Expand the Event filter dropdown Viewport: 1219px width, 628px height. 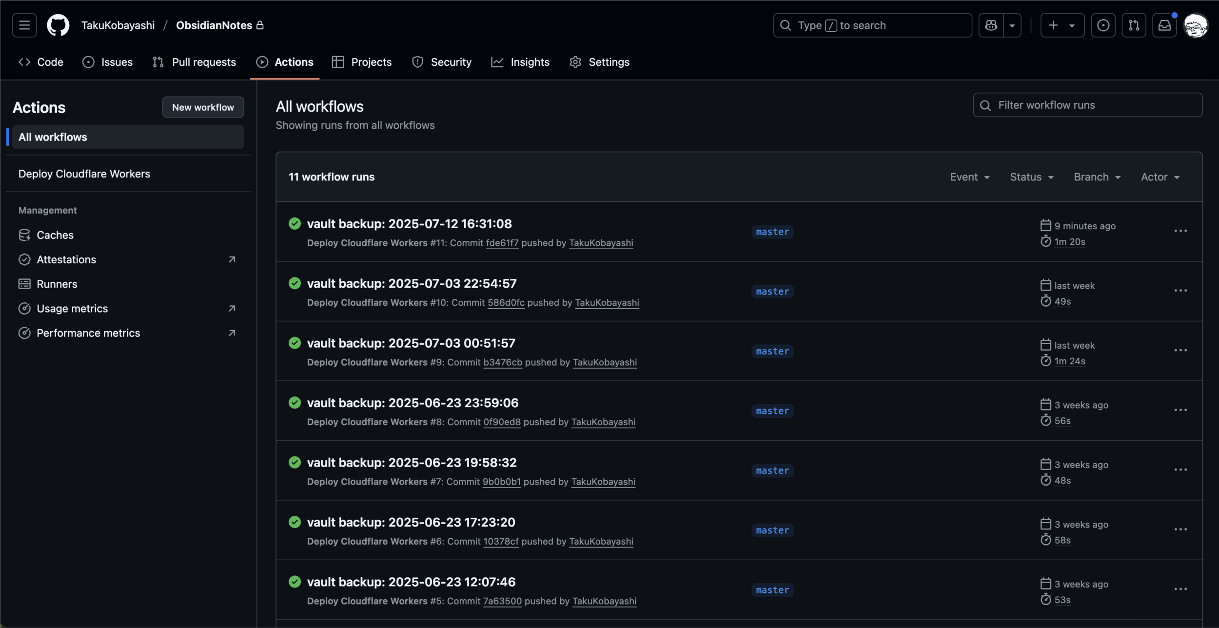[x=969, y=177]
